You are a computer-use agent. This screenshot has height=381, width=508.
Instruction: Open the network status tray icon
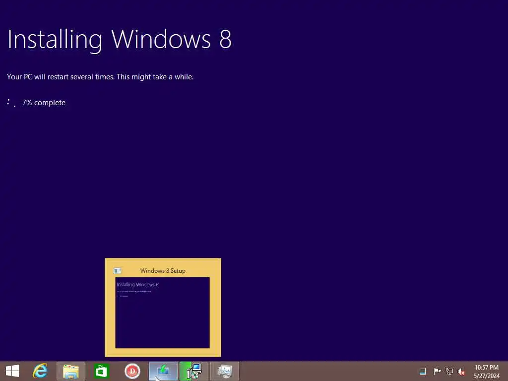pos(449,371)
